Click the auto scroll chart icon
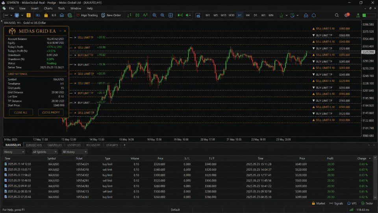378x213 pixels. tap(180, 15)
